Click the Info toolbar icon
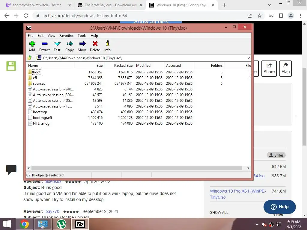The image size is (307, 230). coord(107,46)
